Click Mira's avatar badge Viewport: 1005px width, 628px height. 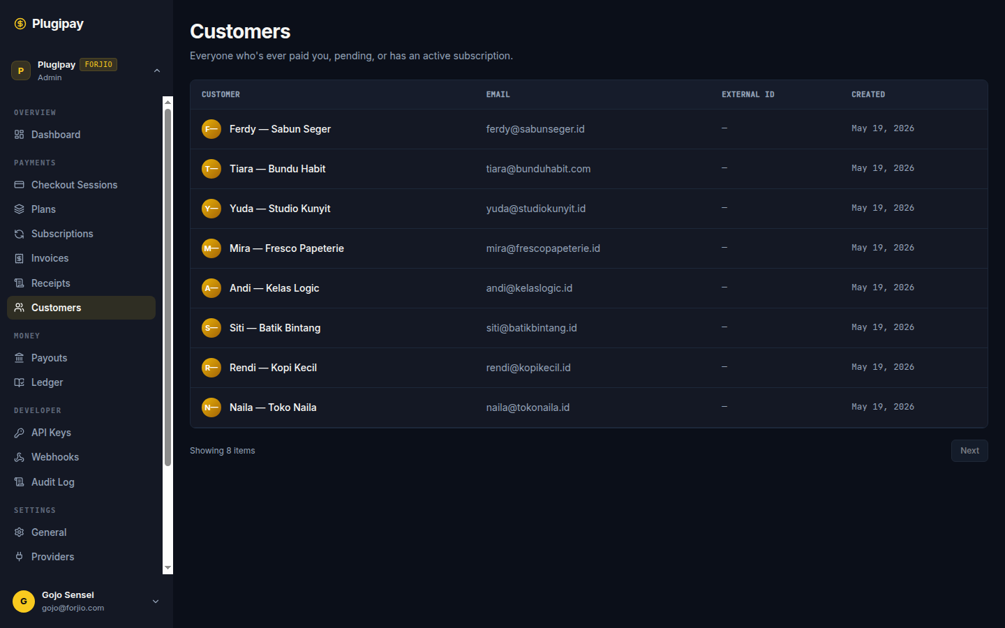pyautogui.click(x=211, y=248)
